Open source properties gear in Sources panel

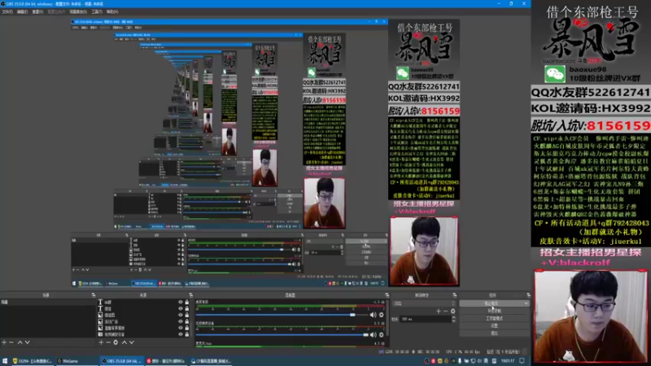tap(116, 342)
